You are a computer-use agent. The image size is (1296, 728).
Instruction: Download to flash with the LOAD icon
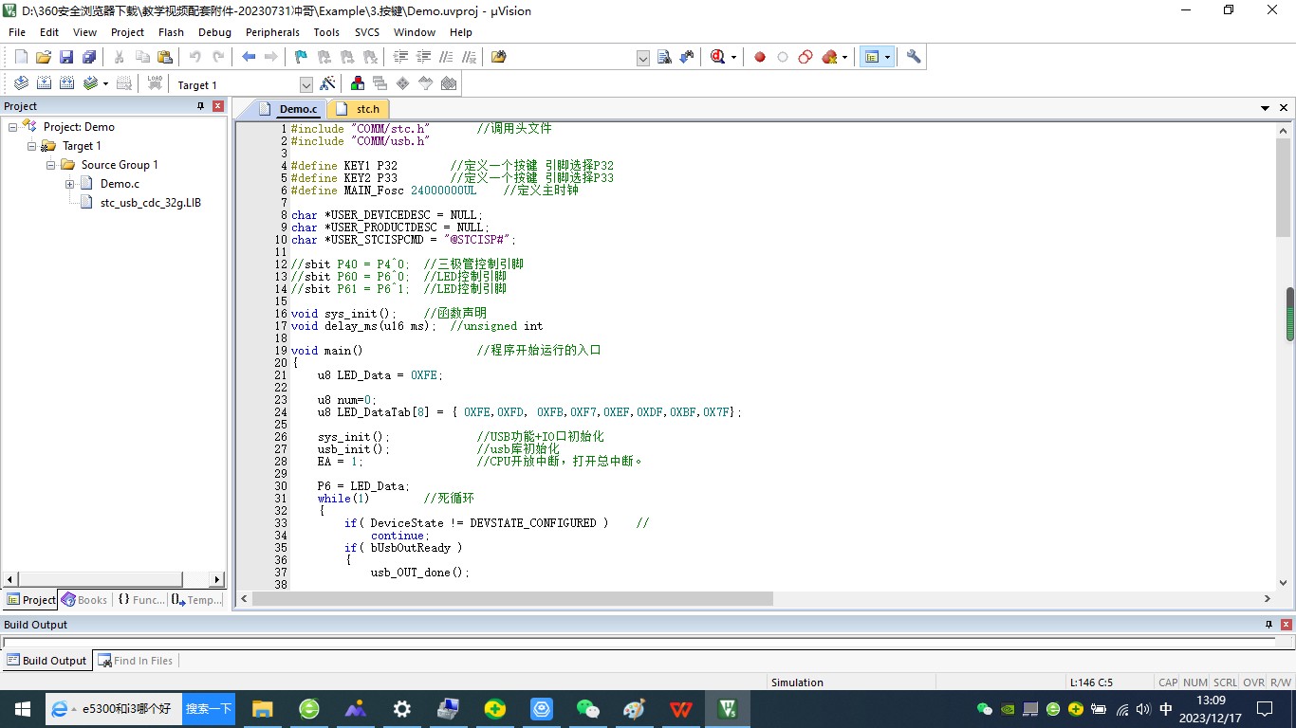tap(155, 83)
